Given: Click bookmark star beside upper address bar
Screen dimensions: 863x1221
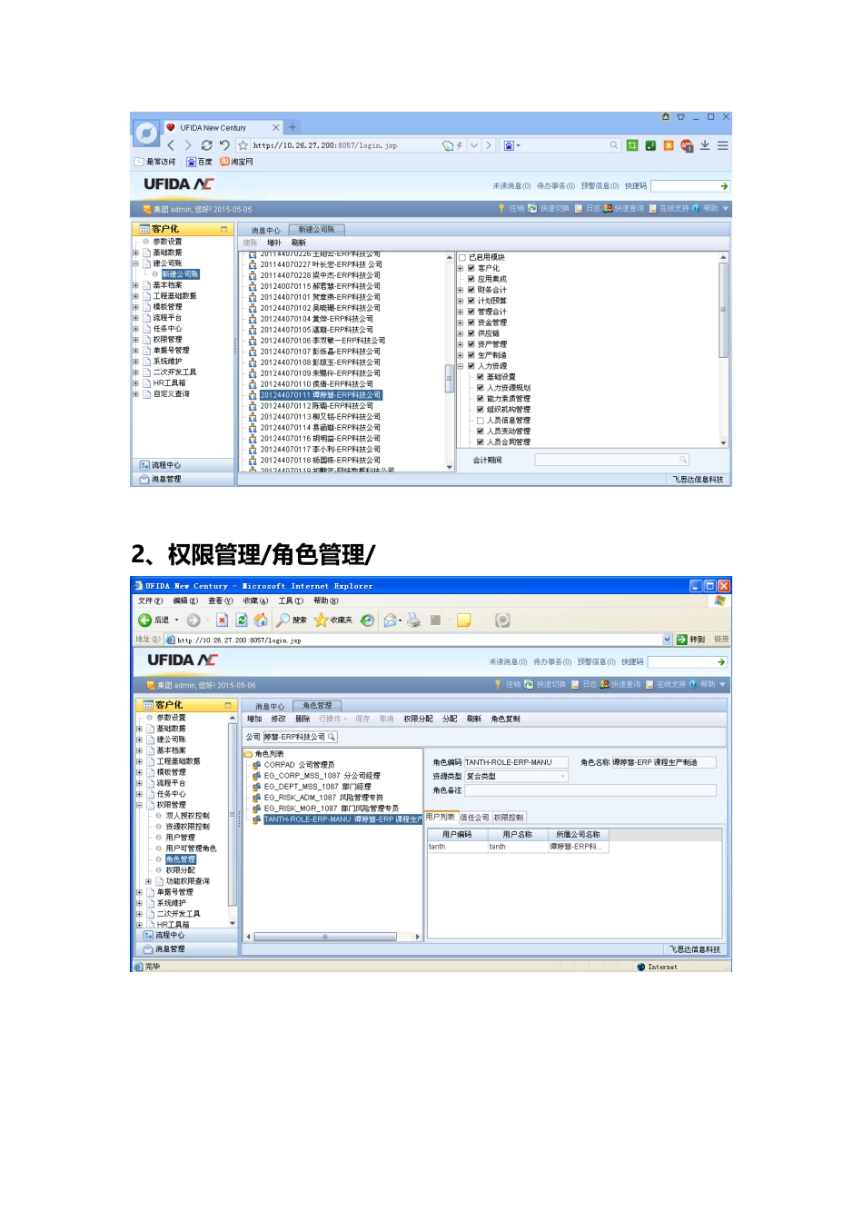Looking at the screenshot, I should [x=243, y=145].
